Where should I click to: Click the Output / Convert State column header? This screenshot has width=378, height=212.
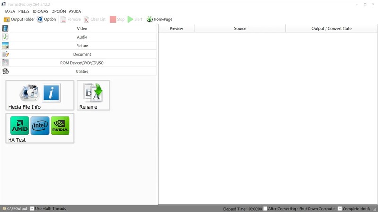click(332, 28)
